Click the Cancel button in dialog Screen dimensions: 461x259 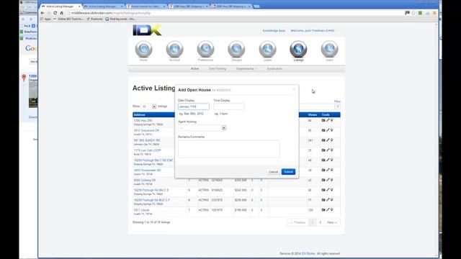(x=273, y=172)
